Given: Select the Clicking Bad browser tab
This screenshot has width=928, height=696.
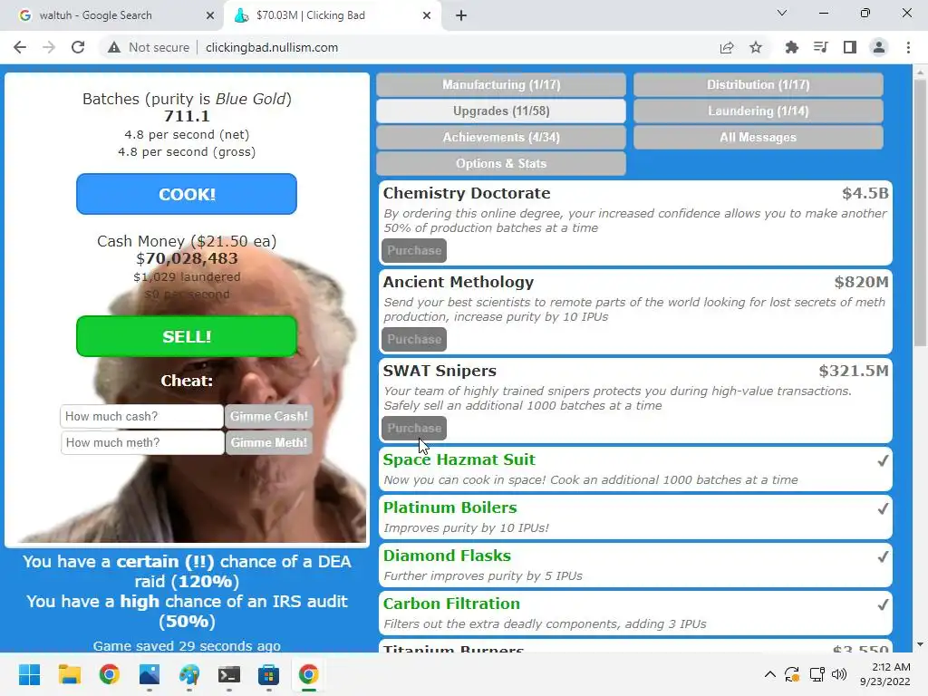Looking at the screenshot, I should (x=332, y=15).
